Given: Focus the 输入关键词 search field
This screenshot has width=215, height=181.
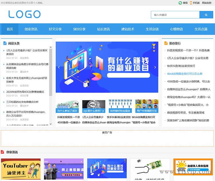Looking at the screenshot, I should 175,15.
